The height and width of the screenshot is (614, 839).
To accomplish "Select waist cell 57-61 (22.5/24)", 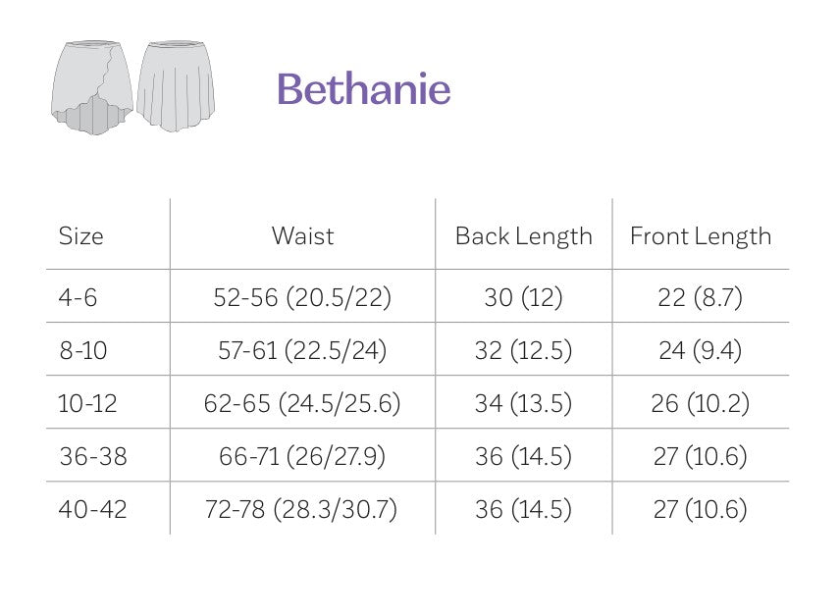I will point(302,350).
